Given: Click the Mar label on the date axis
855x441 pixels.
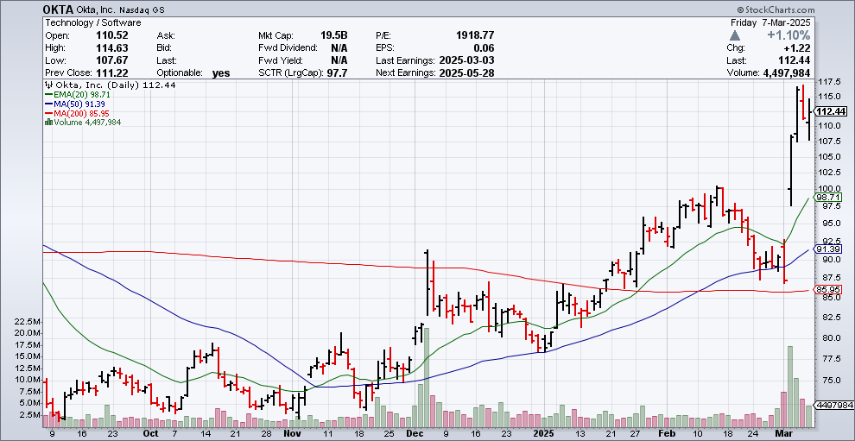Looking at the screenshot, I should coord(783,434).
